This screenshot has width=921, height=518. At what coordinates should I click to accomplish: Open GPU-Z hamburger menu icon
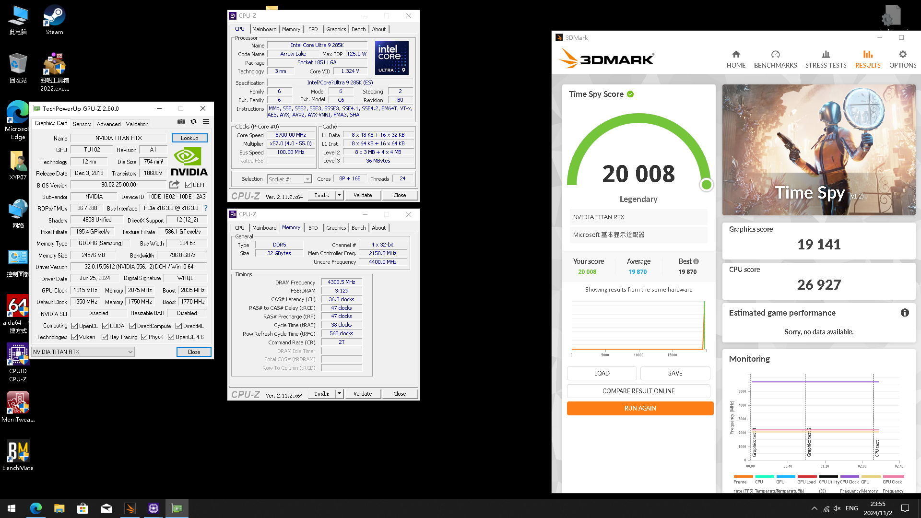click(206, 121)
